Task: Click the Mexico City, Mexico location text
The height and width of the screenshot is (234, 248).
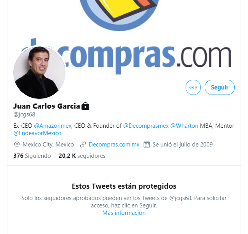Action: (x=48, y=145)
